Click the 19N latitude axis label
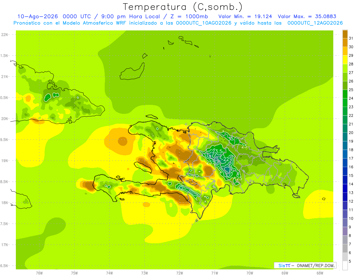Screen dimensions: 359x277 point(4,161)
